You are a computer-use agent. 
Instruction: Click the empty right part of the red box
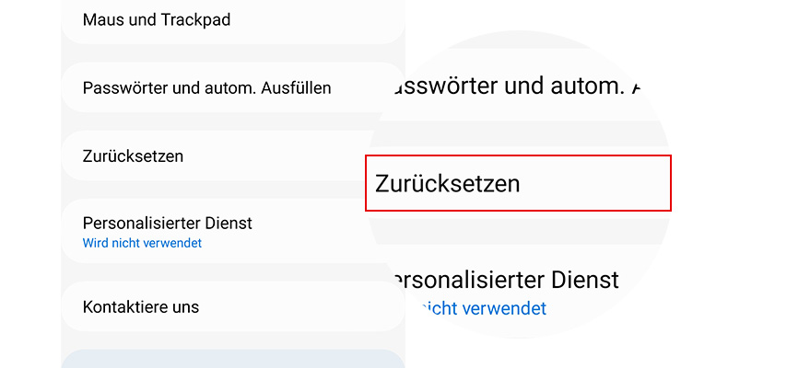pyautogui.click(x=599, y=183)
